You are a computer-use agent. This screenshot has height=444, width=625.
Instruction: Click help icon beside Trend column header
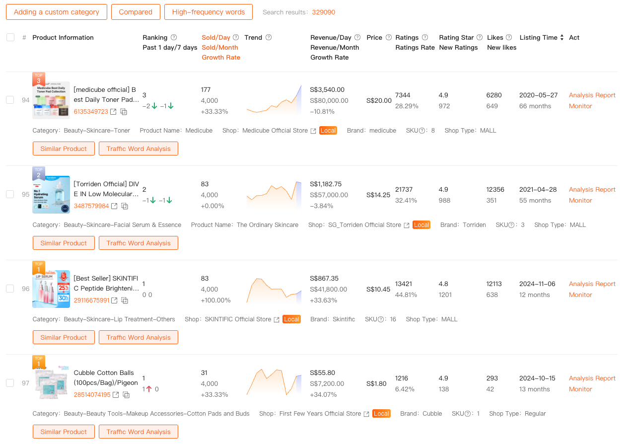click(269, 38)
